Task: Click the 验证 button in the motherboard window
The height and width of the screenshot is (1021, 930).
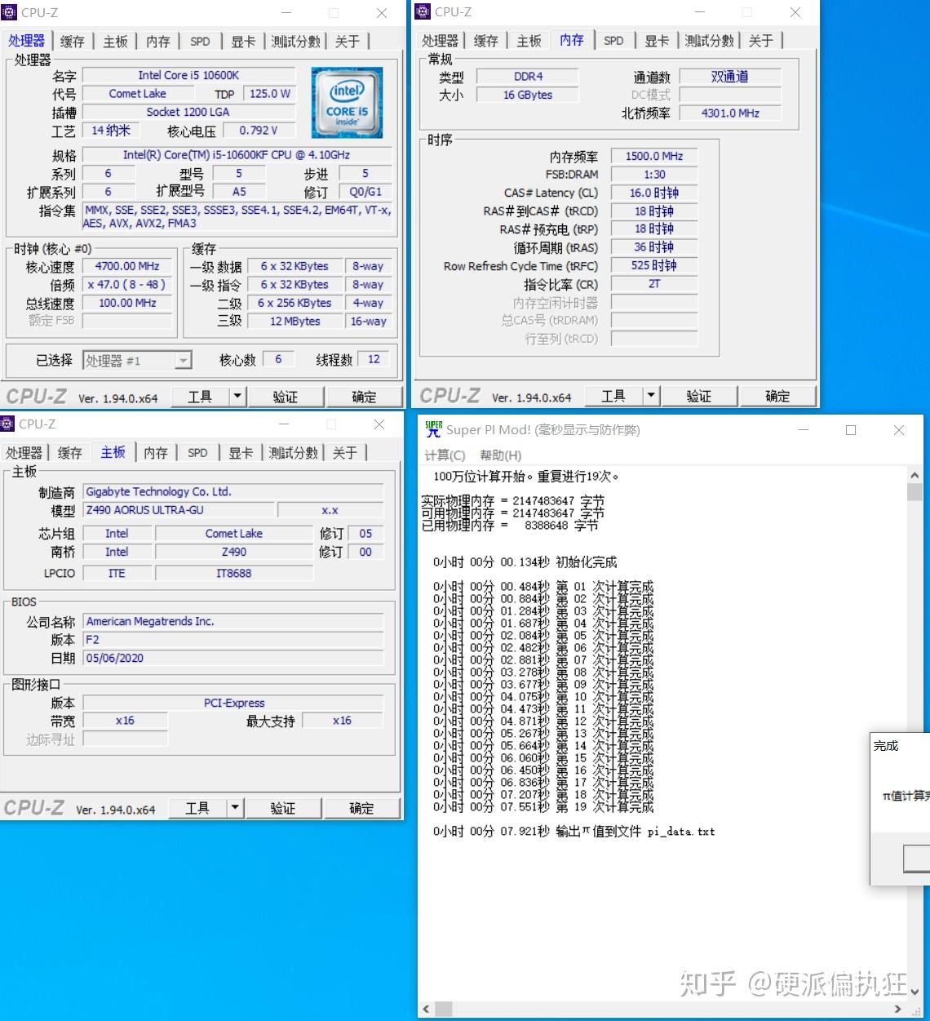Action: tap(283, 807)
